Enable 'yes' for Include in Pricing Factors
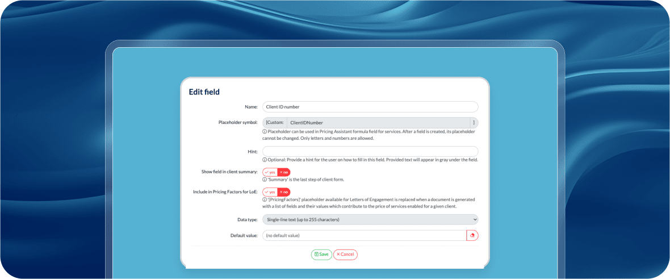 [x=270, y=192]
